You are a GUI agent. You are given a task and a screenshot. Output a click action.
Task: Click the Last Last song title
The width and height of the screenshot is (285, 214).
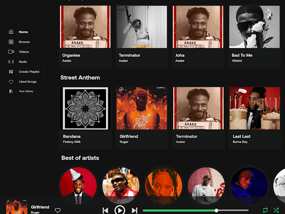coord(242,136)
